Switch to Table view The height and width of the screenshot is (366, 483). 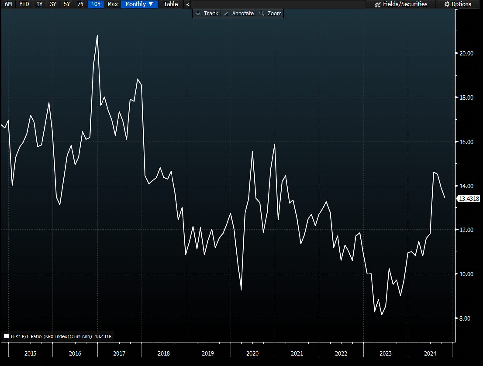(171, 4)
